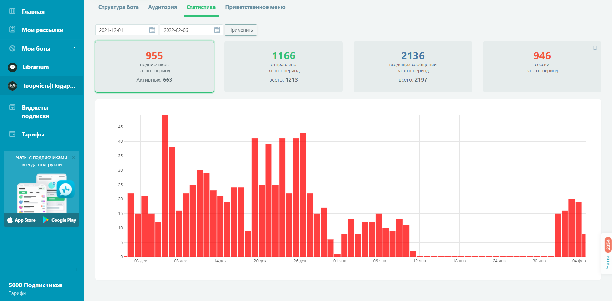Close the chats app promo banner
The height and width of the screenshot is (301, 612).
point(74,157)
